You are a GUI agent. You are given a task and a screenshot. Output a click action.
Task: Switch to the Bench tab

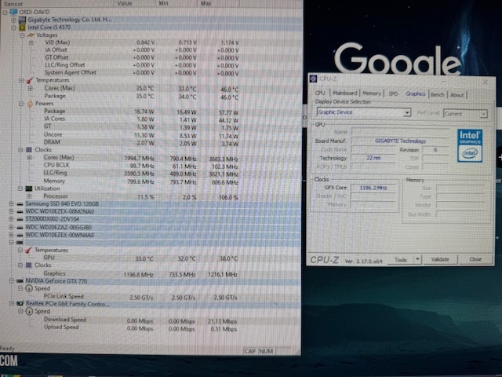[x=438, y=94]
